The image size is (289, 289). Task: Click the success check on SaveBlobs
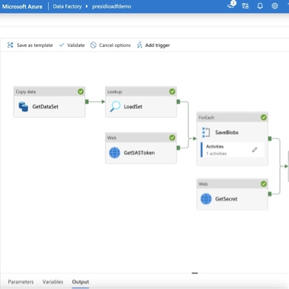tap(264, 118)
